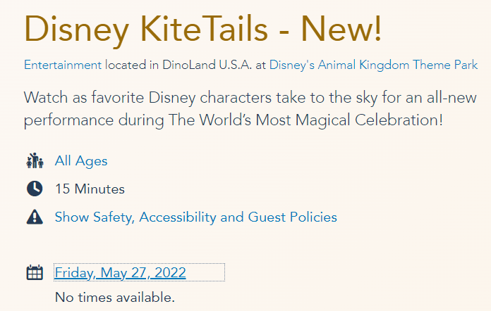Click the clock duration icon
Screen dimensions: 491x311
point(35,189)
